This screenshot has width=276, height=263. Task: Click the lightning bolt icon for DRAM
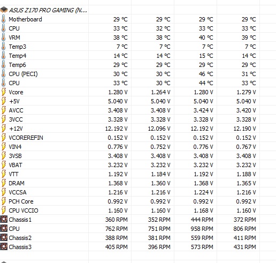[x=4, y=183]
